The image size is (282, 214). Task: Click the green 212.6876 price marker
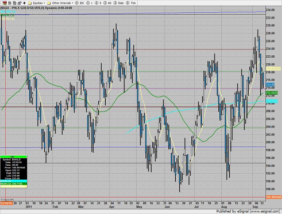(x=272, y=93)
